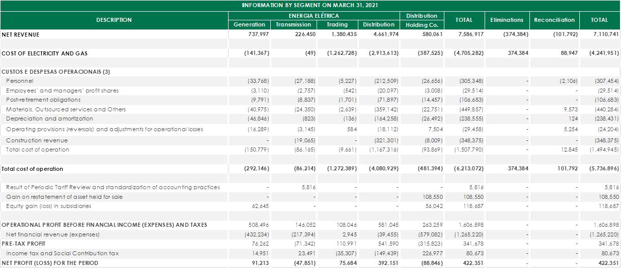Click 'NET PROFIT (LOSS) FOR THE PERIOD' label
Viewport: 621px width, 268px height.
pos(50,263)
